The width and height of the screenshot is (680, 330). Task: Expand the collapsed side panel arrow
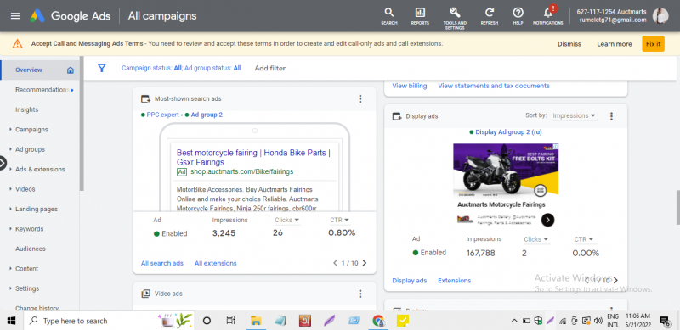[x=3, y=163]
